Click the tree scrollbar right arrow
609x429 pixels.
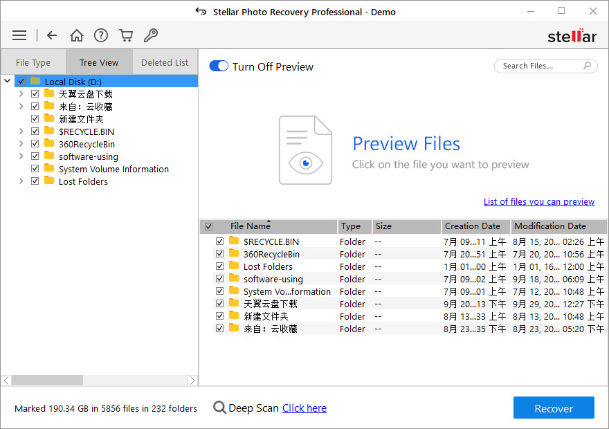click(192, 380)
